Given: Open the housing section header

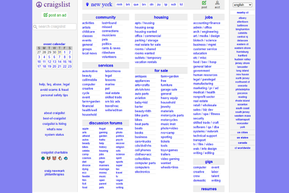Looking at the screenshot, I should 161,17.
